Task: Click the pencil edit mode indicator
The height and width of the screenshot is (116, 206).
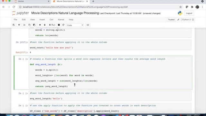Action: pos(178,20)
